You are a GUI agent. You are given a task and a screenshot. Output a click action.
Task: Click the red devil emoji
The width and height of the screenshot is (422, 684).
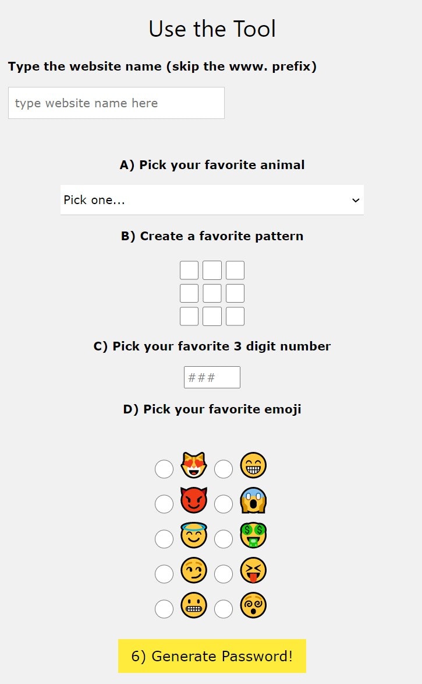click(x=194, y=501)
